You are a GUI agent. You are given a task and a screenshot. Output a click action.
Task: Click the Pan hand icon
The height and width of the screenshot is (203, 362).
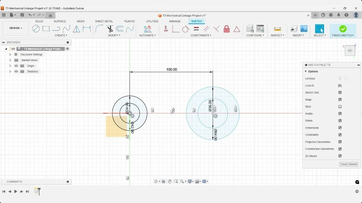(x=170, y=181)
